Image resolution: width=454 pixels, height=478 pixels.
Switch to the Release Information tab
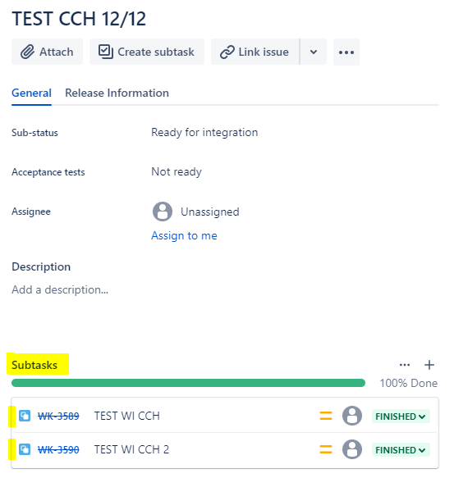pos(117,93)
